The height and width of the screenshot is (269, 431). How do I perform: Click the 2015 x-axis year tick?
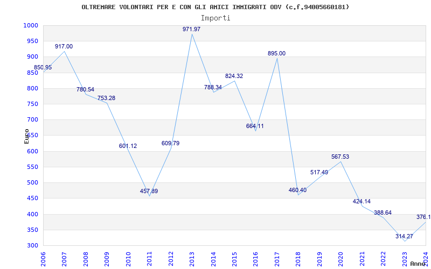[234, 259]
